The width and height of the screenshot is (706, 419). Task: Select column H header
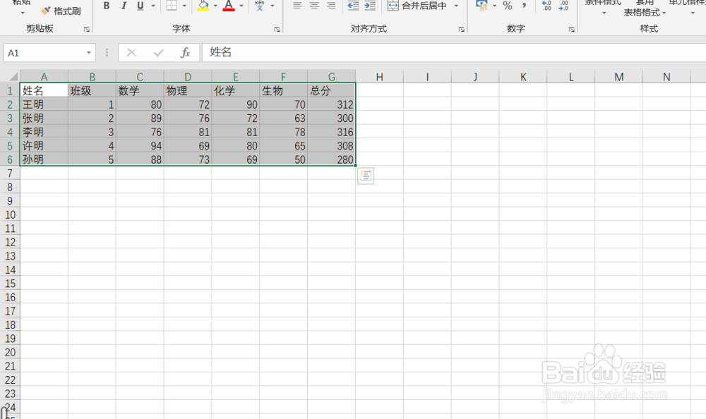pos(380,77)
